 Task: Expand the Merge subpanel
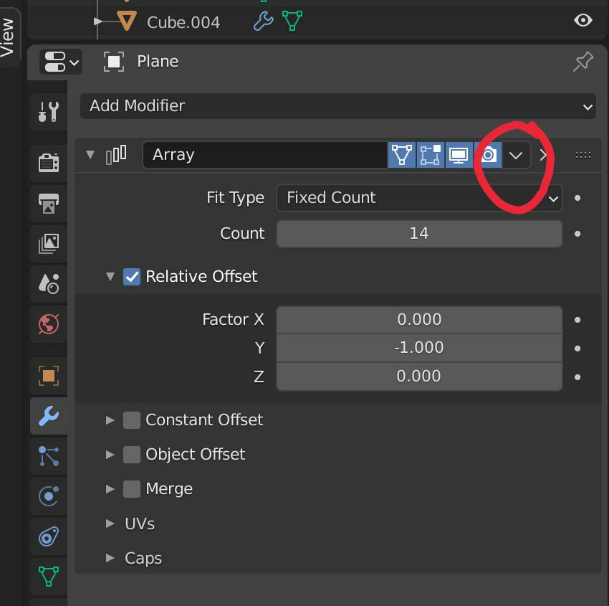[110, 488]
